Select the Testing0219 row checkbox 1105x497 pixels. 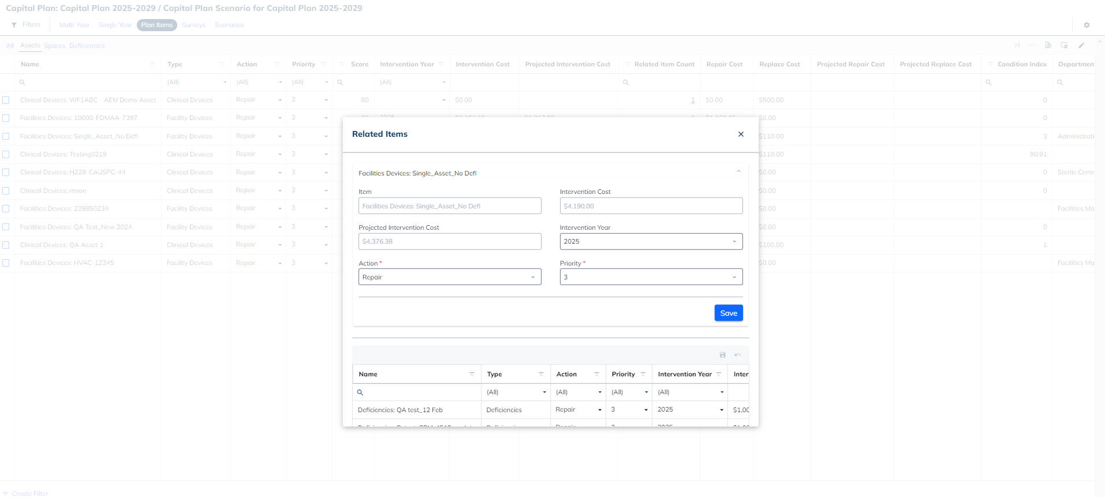point(6,154)
